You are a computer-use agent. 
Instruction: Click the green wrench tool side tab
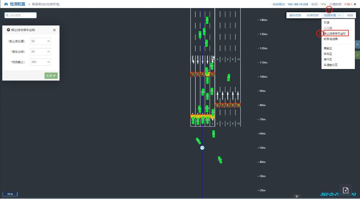pos(357,55)
